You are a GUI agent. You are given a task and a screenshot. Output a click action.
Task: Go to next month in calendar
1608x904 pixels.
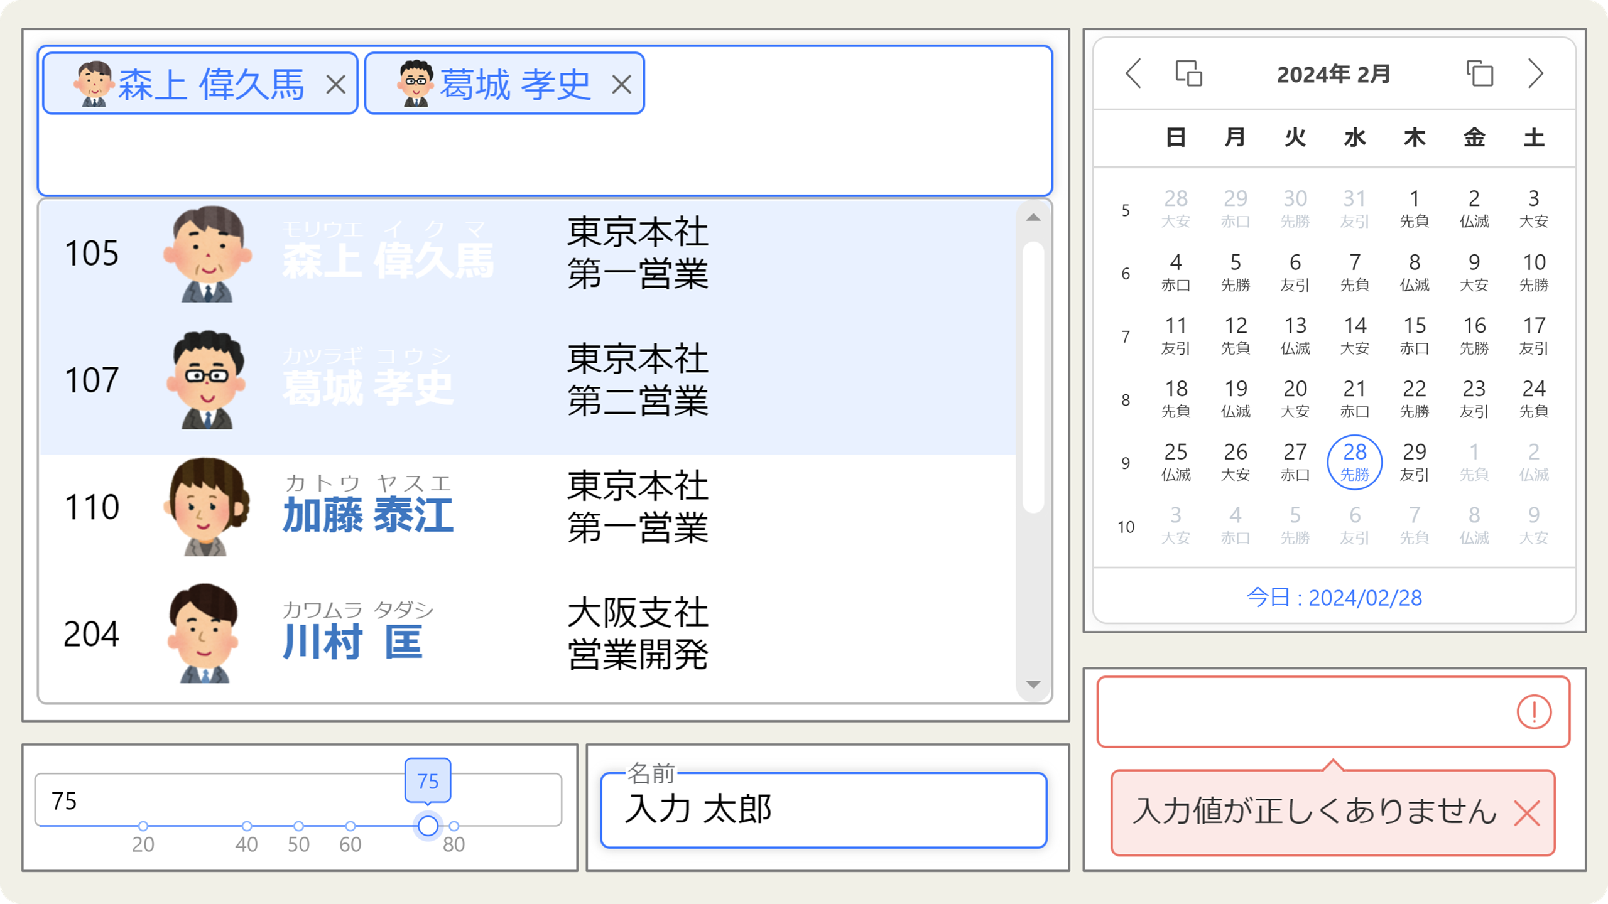(1535, 74)
